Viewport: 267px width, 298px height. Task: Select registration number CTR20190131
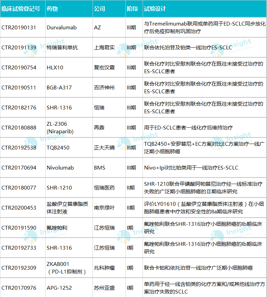point(19,28)
